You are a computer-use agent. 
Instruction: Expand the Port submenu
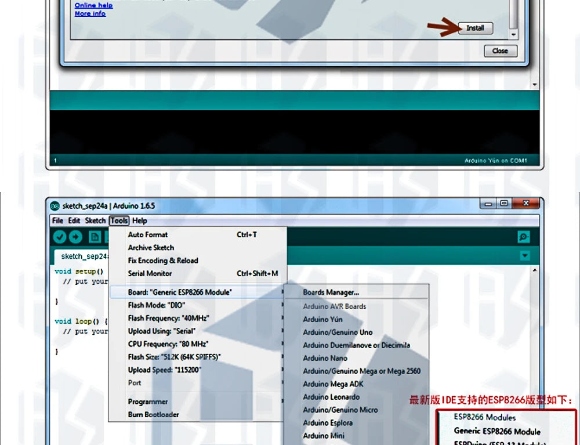198,383
